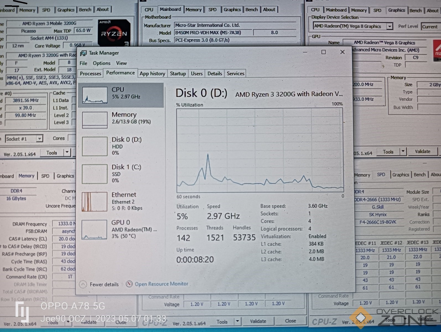This screenshot has height=332, width=441.
Task: Select the Disk 0 (D:) HDD thumbnail
Action: click(95, 146)
